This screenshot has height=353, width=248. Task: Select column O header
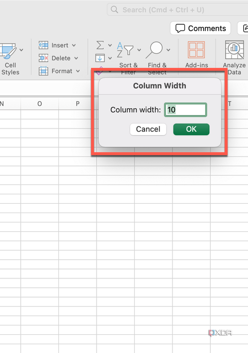click(x=40, y=104)
